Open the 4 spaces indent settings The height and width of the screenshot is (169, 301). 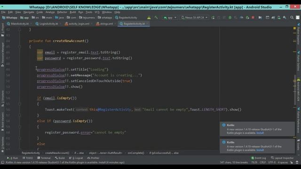coord(283,162)
